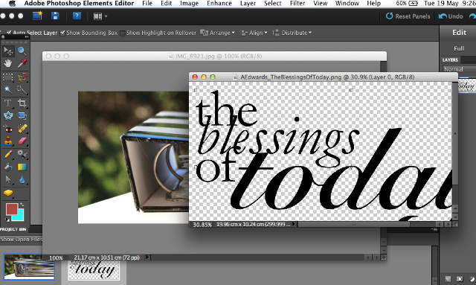Viewport: 476px width, 285px height.
Task: Select the Rectangular Marquee tool
Action: pyautogui.click(x=8, y=77)
